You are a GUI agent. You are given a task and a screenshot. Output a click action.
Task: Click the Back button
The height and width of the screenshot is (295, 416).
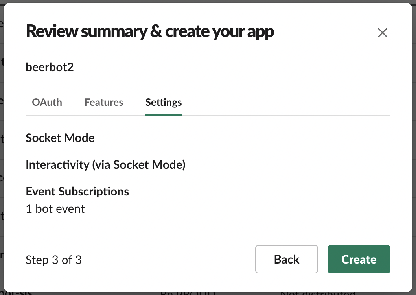286,259
